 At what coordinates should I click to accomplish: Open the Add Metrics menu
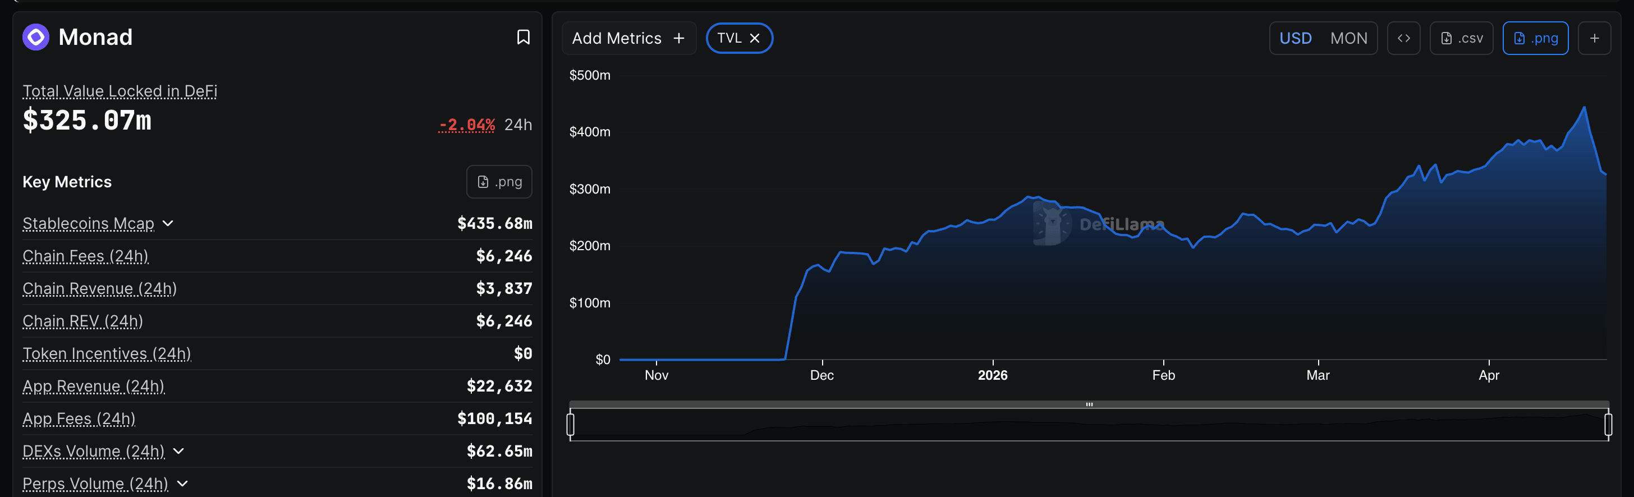click(628, 39)
